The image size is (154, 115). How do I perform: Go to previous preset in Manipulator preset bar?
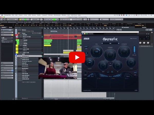click(x=102, y=43)
